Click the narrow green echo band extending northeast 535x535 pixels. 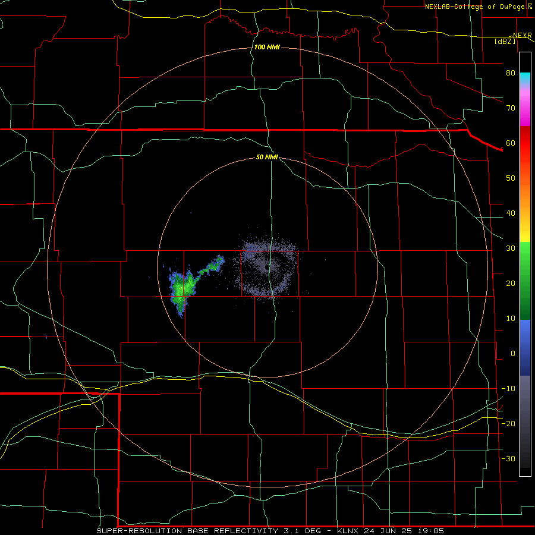coord(212,267)
